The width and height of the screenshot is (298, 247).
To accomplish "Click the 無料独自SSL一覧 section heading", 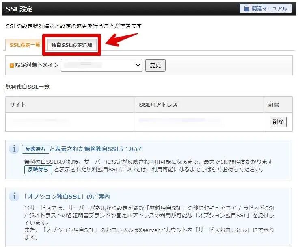I will coord(28,87).
